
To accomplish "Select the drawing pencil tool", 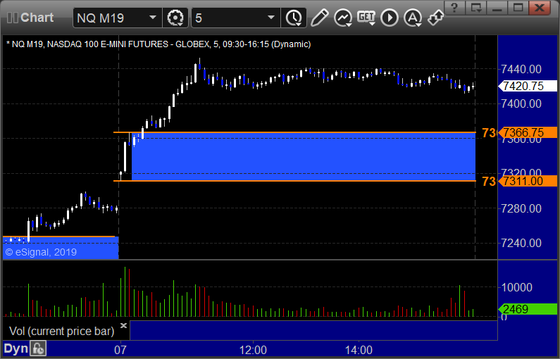I will click(319, 18).
